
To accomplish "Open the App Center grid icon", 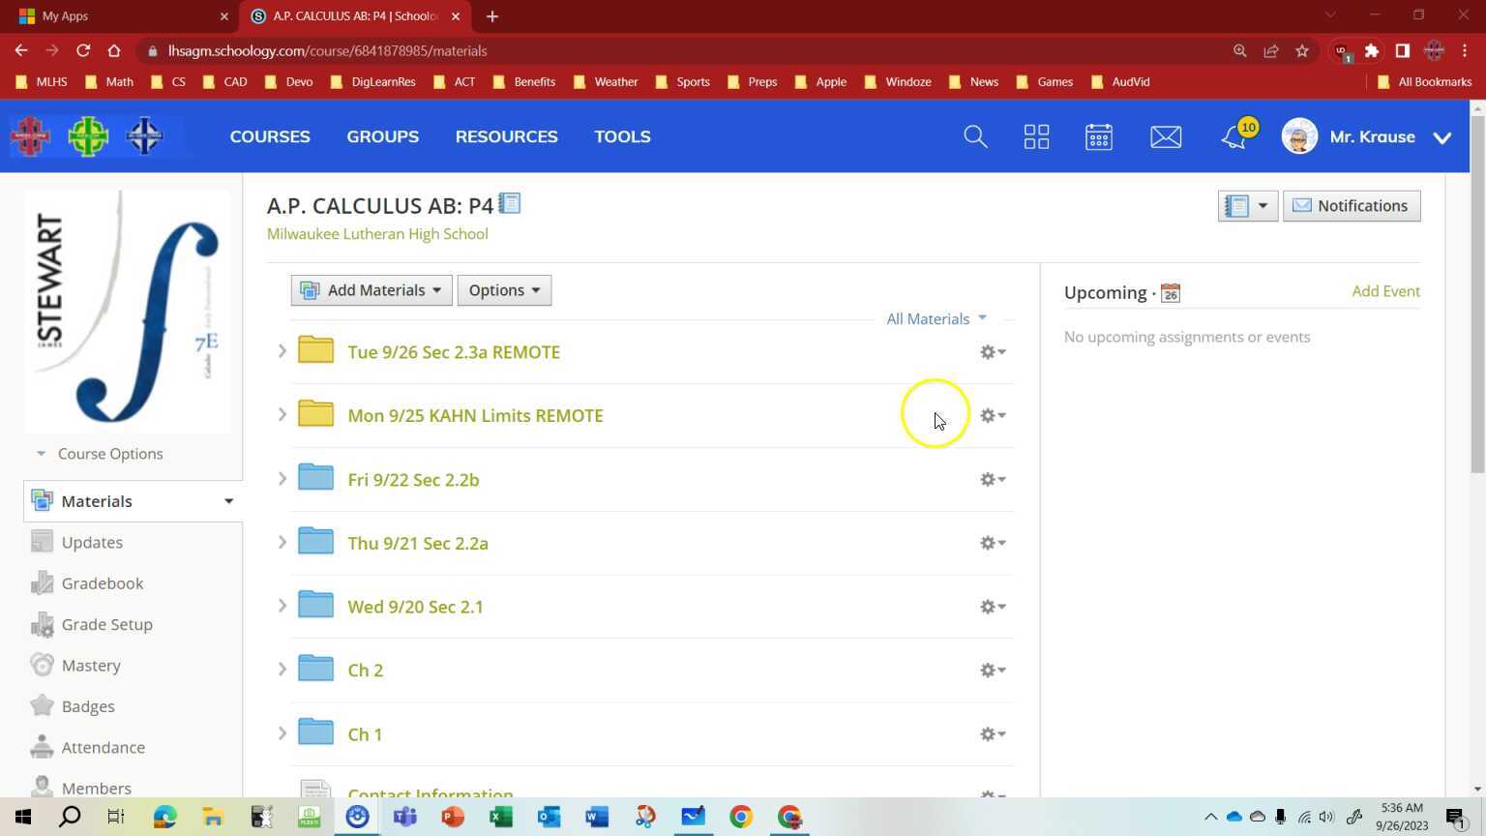I will pyautogui.click(x=1036, y=137).
